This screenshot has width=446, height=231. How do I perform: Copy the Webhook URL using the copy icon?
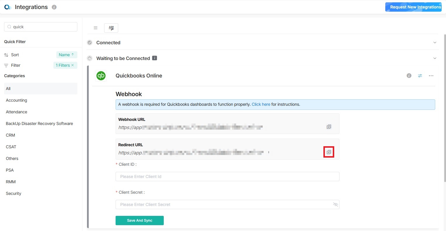click(x=329, y=127)
